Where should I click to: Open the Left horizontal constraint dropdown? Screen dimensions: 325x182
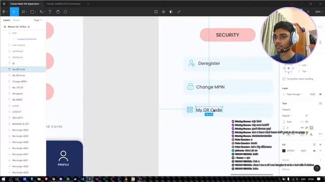tap(305, 65)
